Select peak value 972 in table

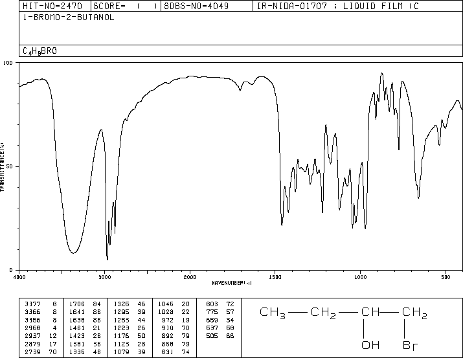coord(168,320)
